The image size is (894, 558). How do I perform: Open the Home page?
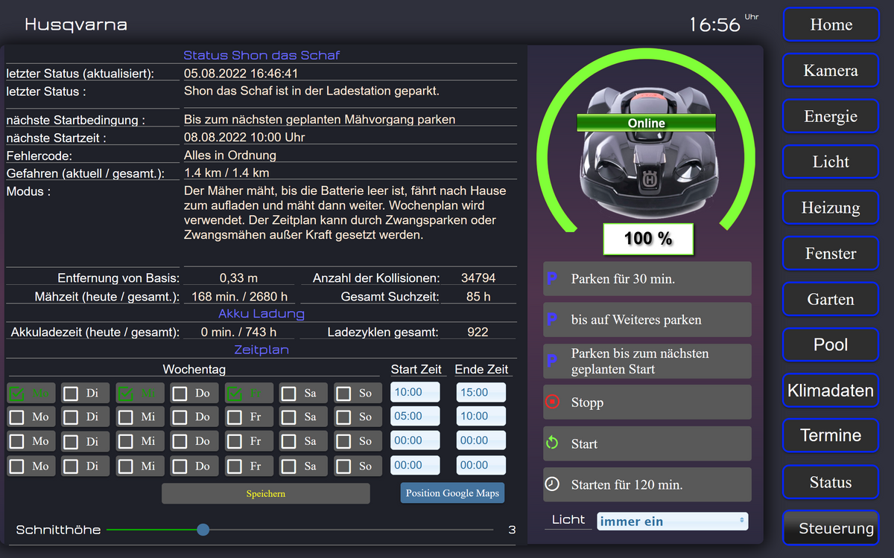(831, 25)
